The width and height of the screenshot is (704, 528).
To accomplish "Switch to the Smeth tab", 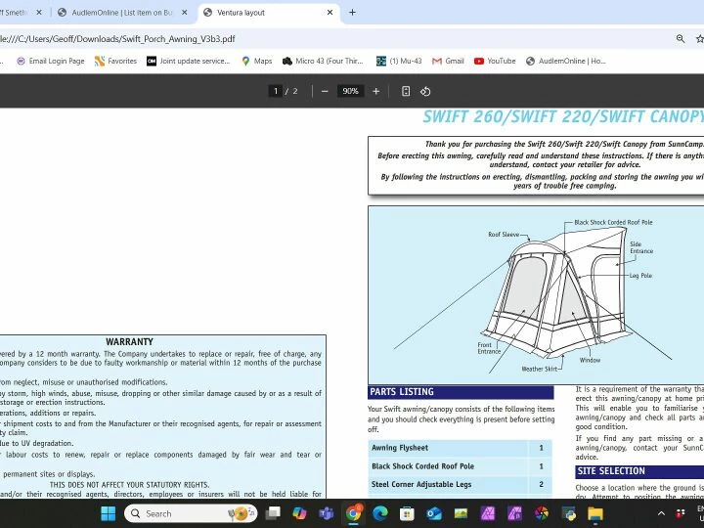I will coord(16,13).
